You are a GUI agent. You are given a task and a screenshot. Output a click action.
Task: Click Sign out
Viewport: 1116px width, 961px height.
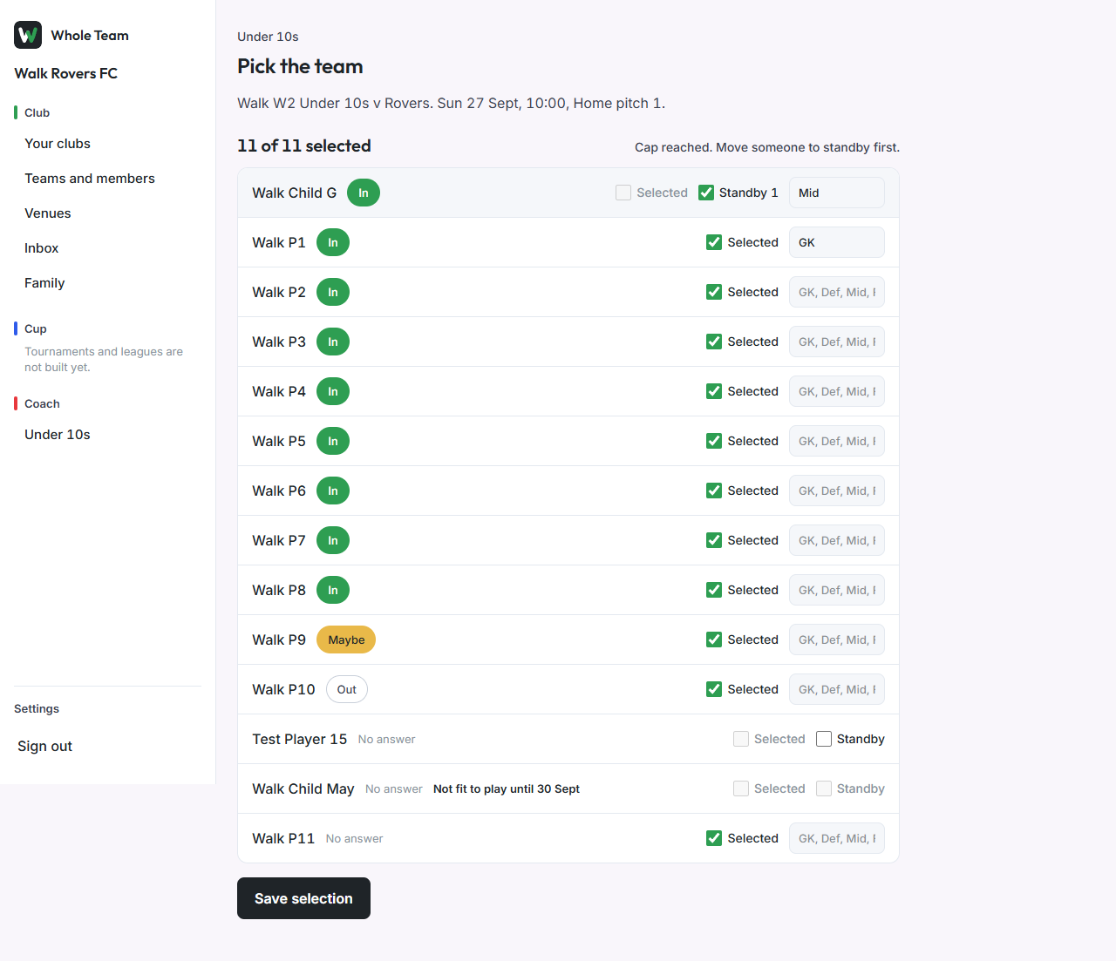(x=45, y=746)
